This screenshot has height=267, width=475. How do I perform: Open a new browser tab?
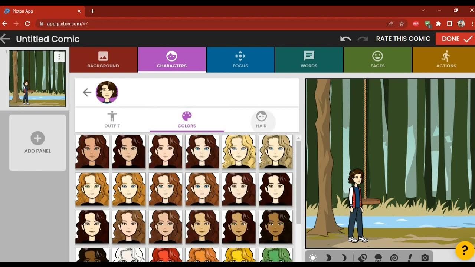[92, 11]
